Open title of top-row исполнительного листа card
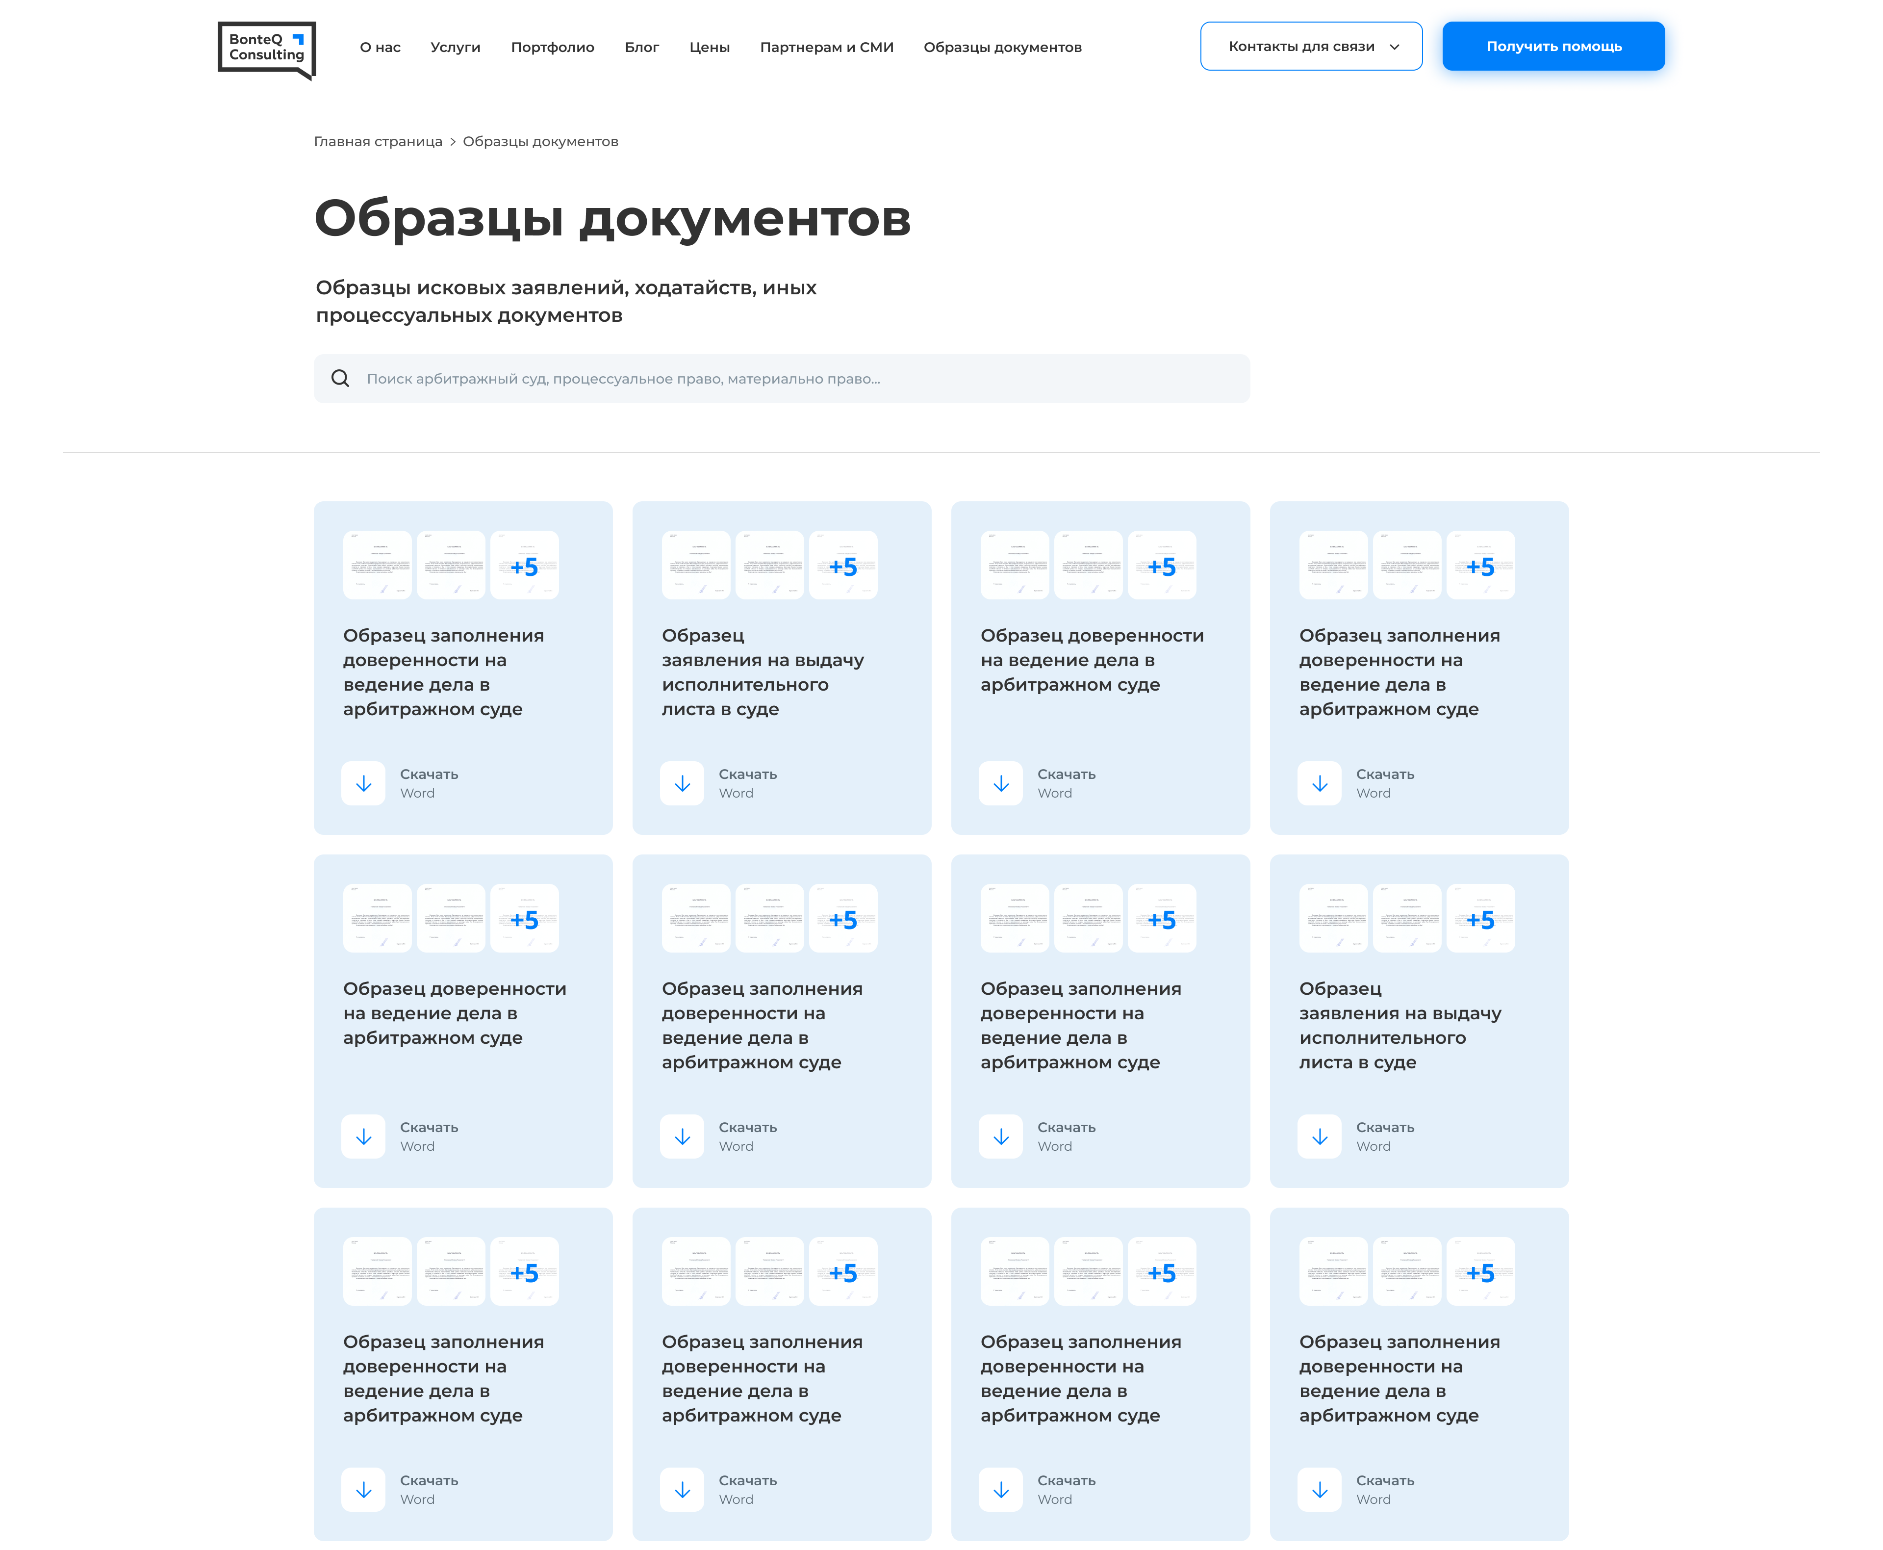1883x1550 pixels. pos(763,672)
